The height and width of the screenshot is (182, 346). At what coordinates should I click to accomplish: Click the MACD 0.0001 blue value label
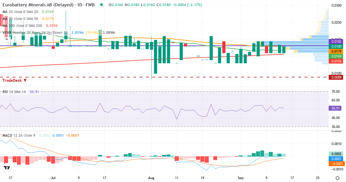336,159
